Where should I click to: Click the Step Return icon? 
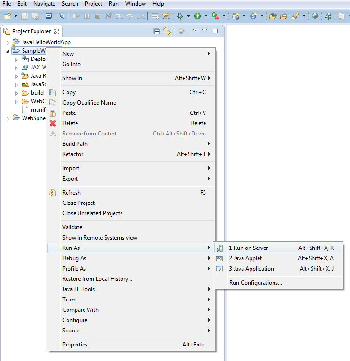141,16
